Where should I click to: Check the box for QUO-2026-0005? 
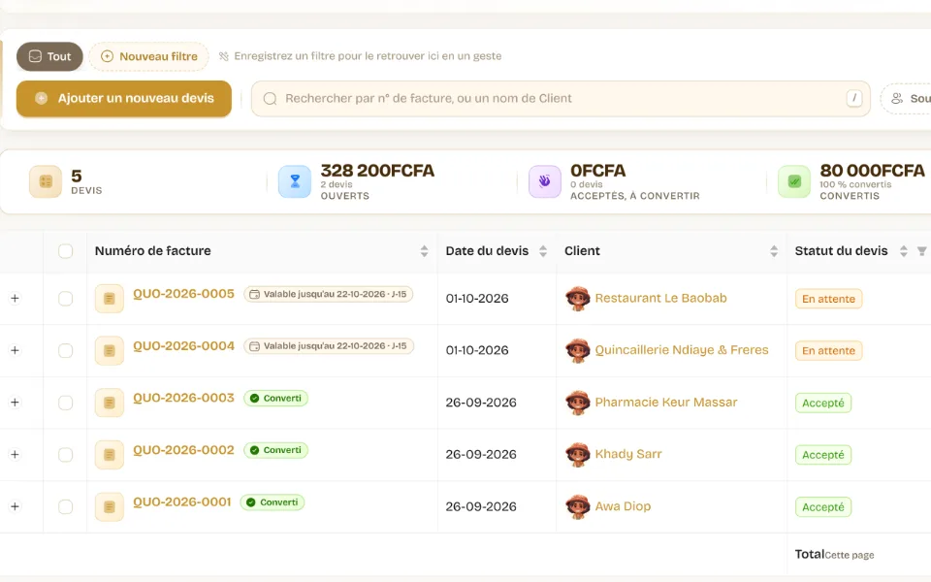click(x=65, y=298)
